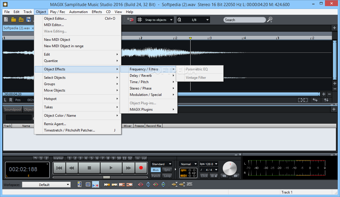Toggle Sync button
This screenshot has height=197, width=340.
[167, 170]
